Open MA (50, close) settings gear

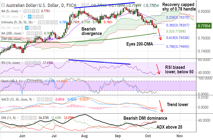pyautogui.click(x=31, y=28)
